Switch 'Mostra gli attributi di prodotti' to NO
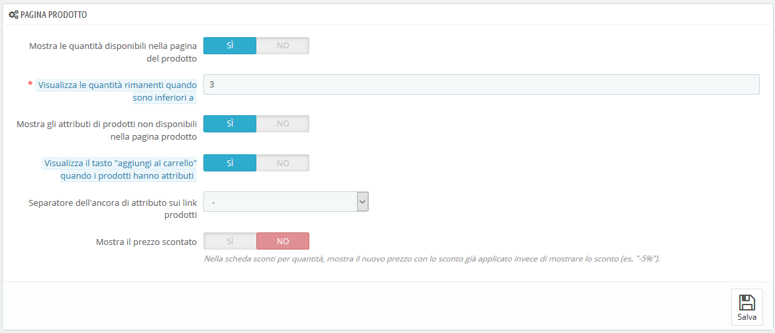The width and height of the screenshot is (775, 333). [x=283, y=124]
